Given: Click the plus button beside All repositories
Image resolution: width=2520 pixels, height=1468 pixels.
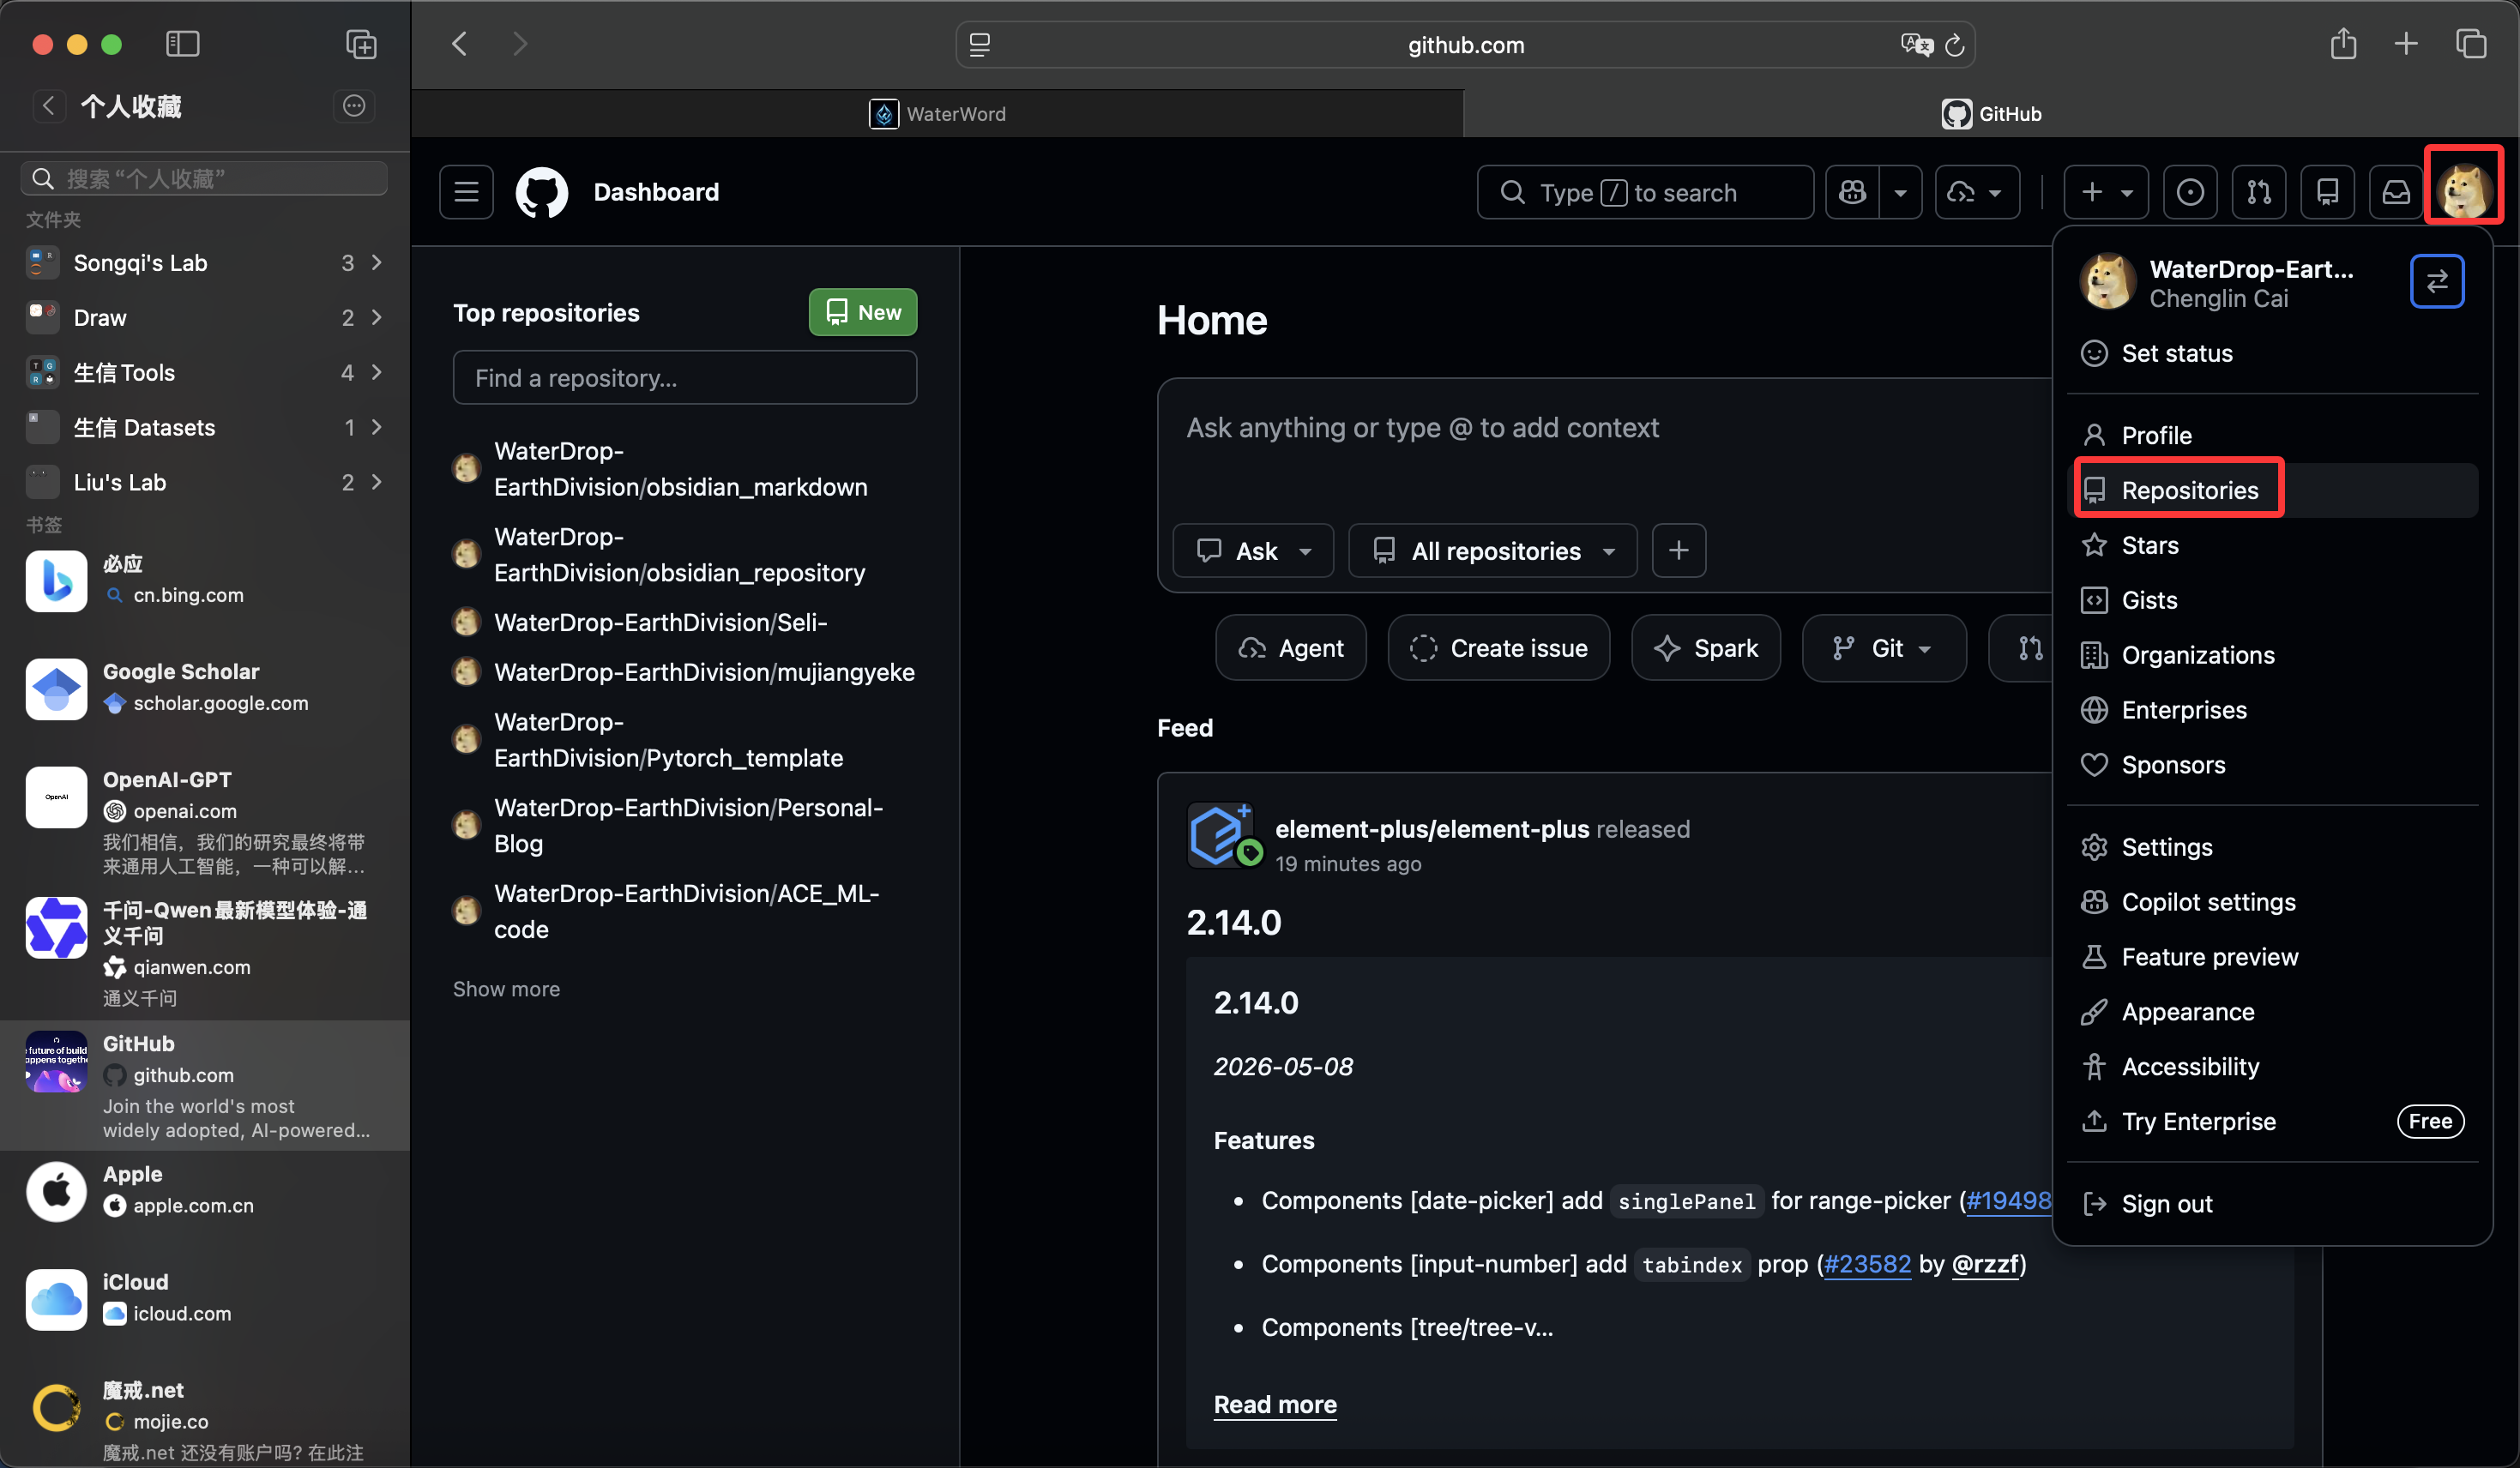Looking at the screenshot, I should tap(1679, 551).
